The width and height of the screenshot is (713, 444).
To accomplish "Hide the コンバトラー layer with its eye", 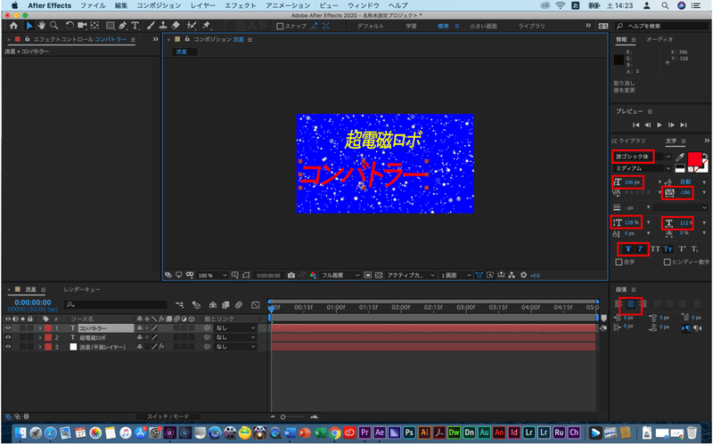I will (8, 327).
